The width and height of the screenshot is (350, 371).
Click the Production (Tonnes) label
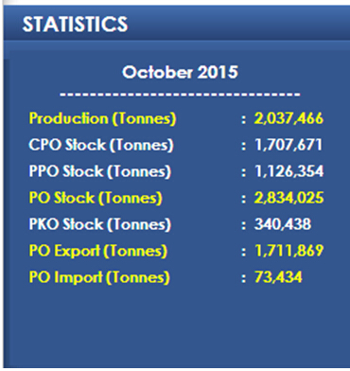(x=102, y=119)
